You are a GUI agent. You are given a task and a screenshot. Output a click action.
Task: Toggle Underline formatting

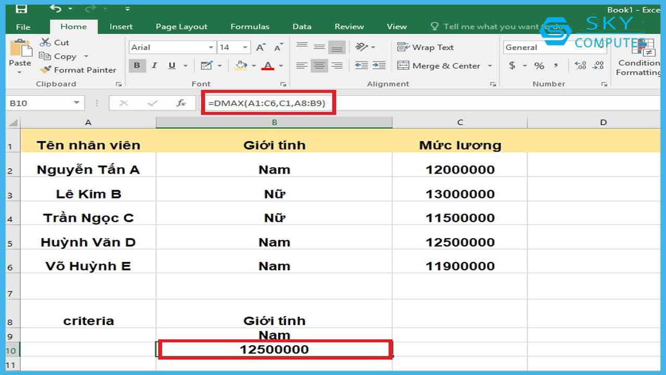[171, 66]
